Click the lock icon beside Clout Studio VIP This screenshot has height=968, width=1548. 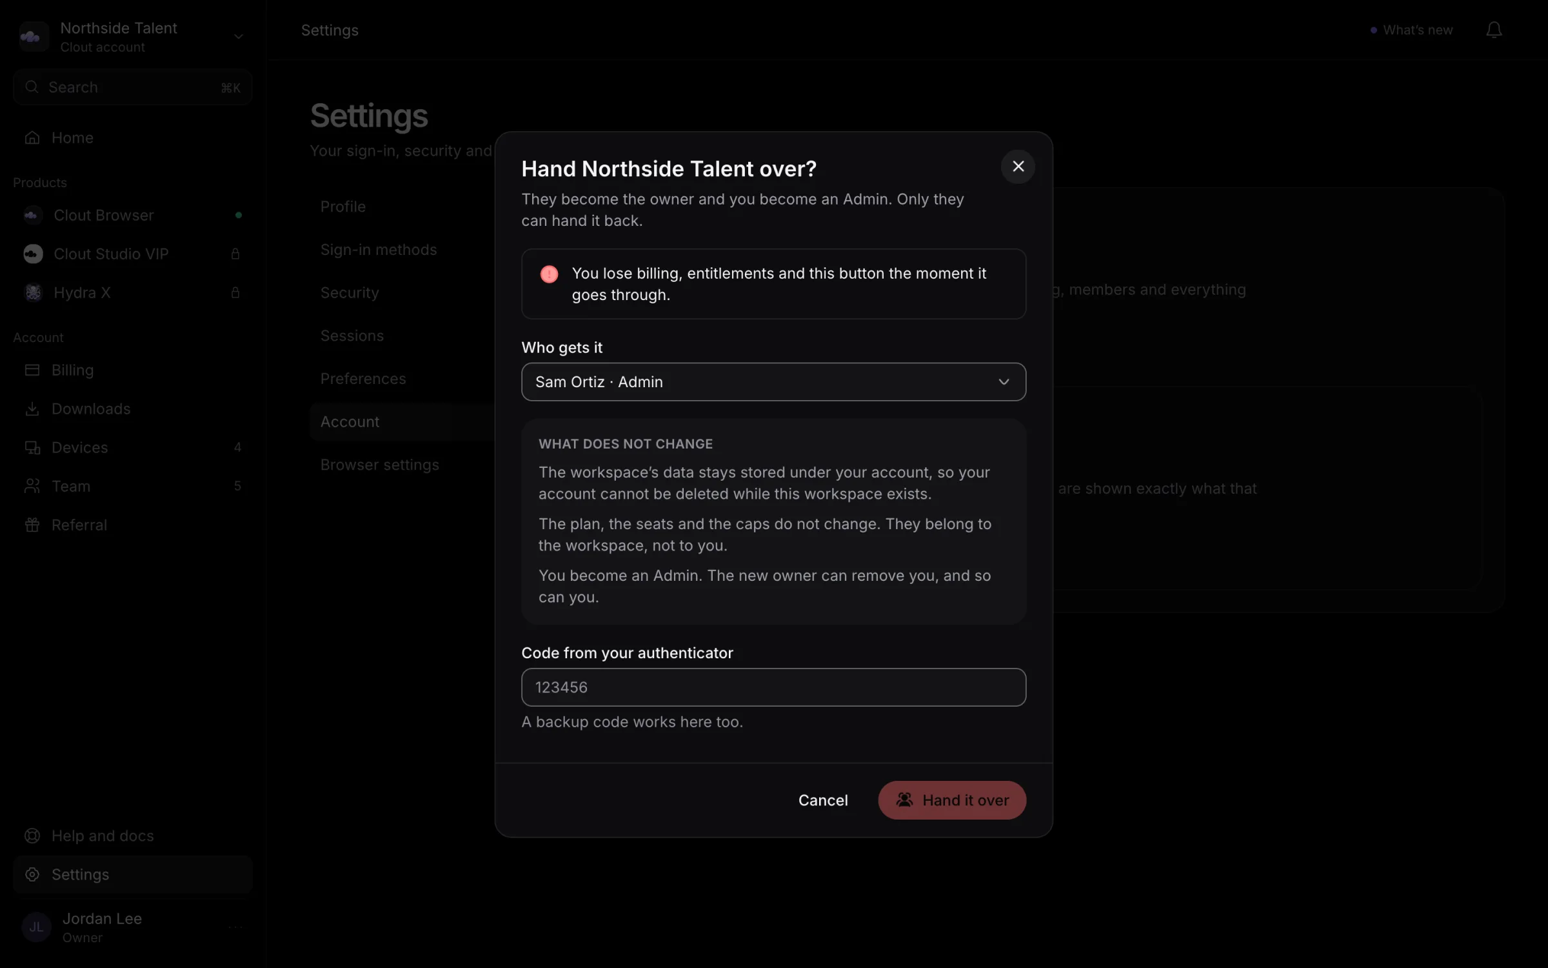pos(235,254)
